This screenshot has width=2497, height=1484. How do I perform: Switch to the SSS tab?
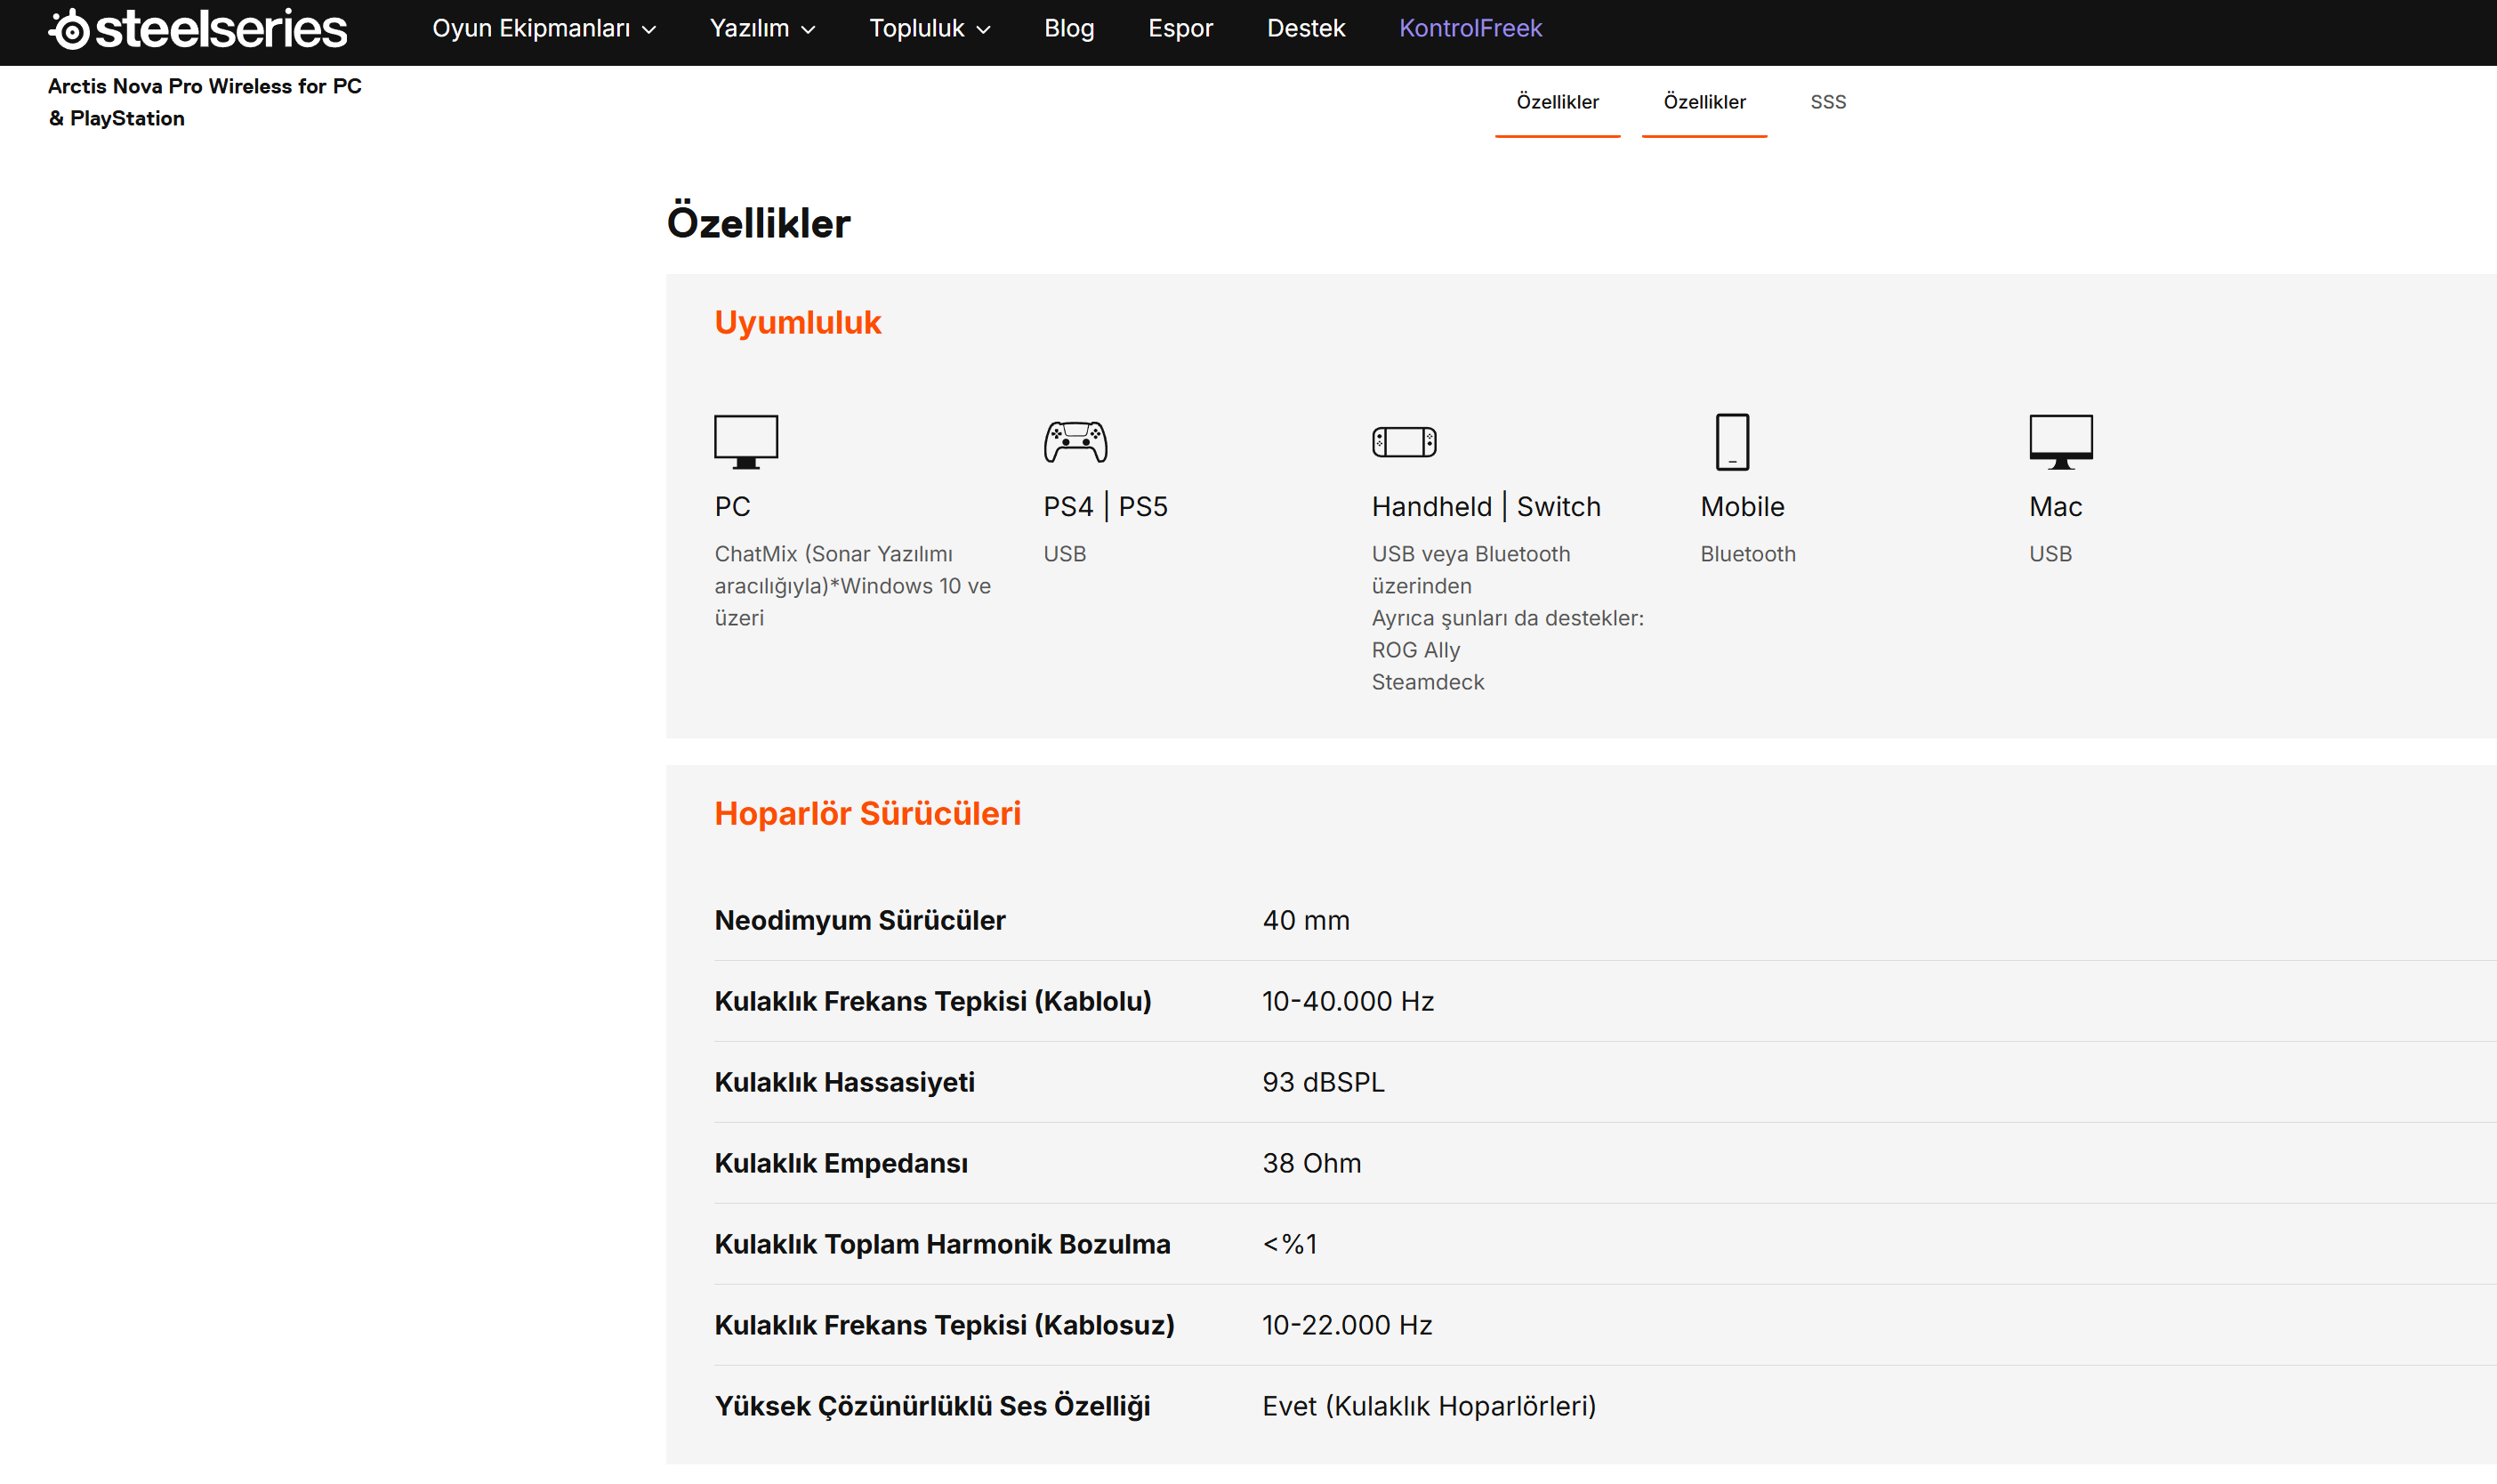pyautogui.click(x=1828, y=102)
